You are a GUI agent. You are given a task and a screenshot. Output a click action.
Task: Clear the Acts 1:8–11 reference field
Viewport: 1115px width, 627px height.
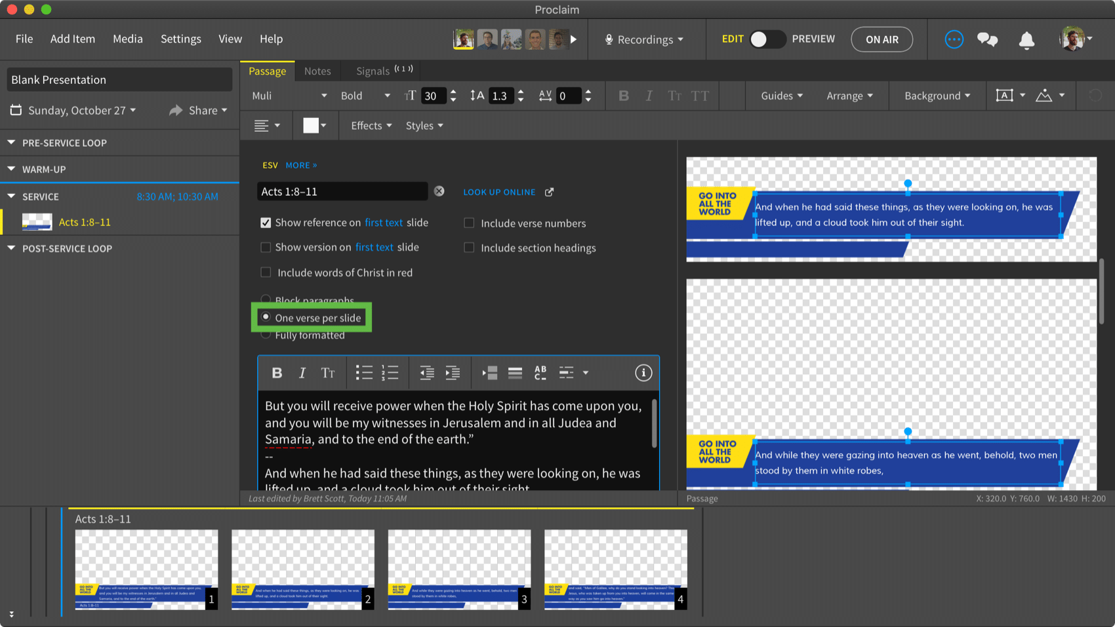pyautogui.click(x=439, y=191)
